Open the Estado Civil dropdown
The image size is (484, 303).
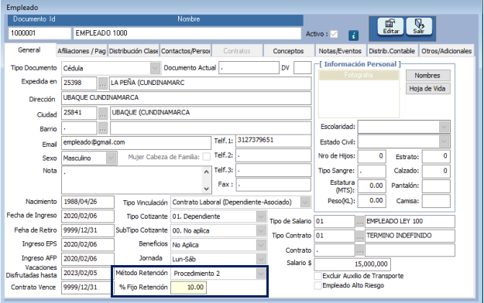pos(444,141)
